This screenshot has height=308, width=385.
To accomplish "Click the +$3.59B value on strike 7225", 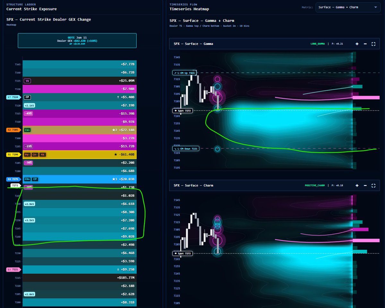I will pos(127,261).
